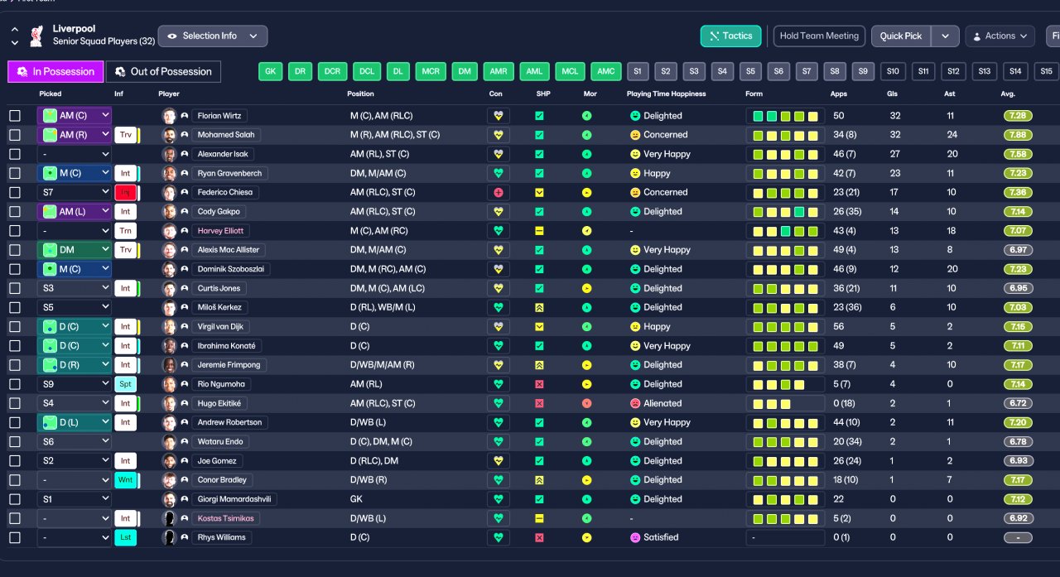Tick the checkbox for Alexander Isak
1060x577 pixels.
[x=15, y=154]
